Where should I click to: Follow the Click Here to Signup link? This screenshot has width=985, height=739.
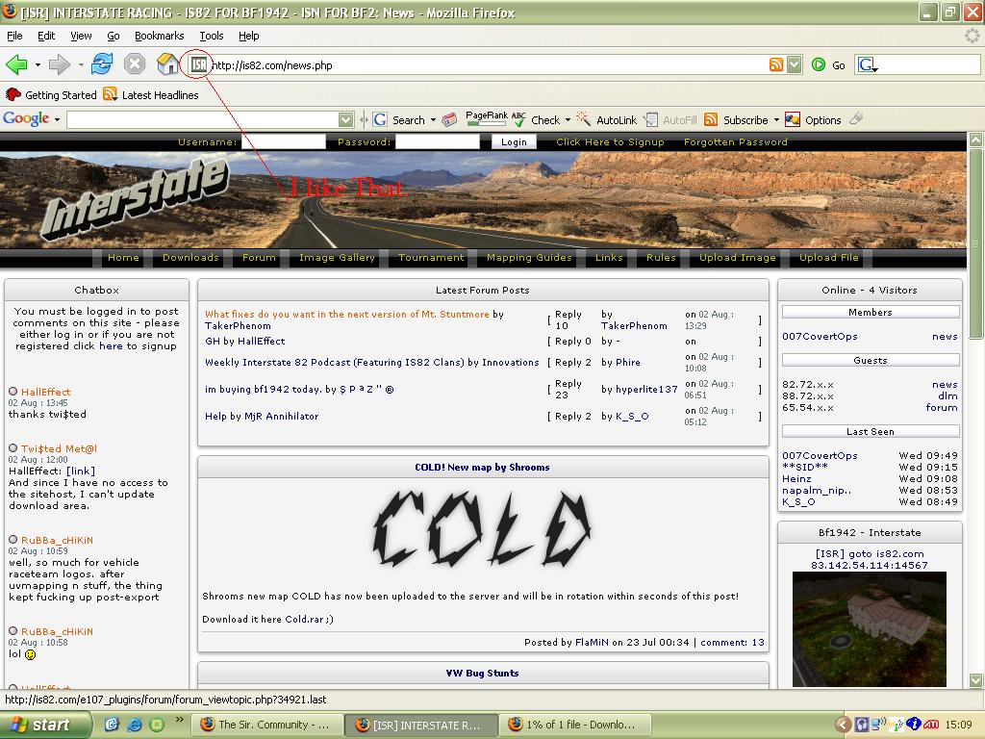(609, 142)
